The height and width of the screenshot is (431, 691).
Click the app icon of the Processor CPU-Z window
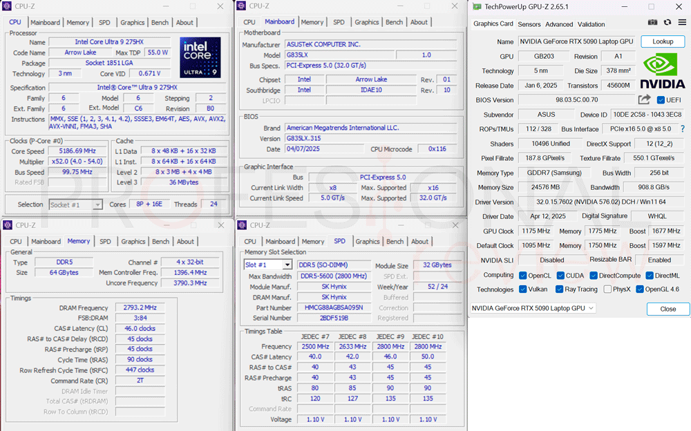pyautogui.click(x=7, y=6)
